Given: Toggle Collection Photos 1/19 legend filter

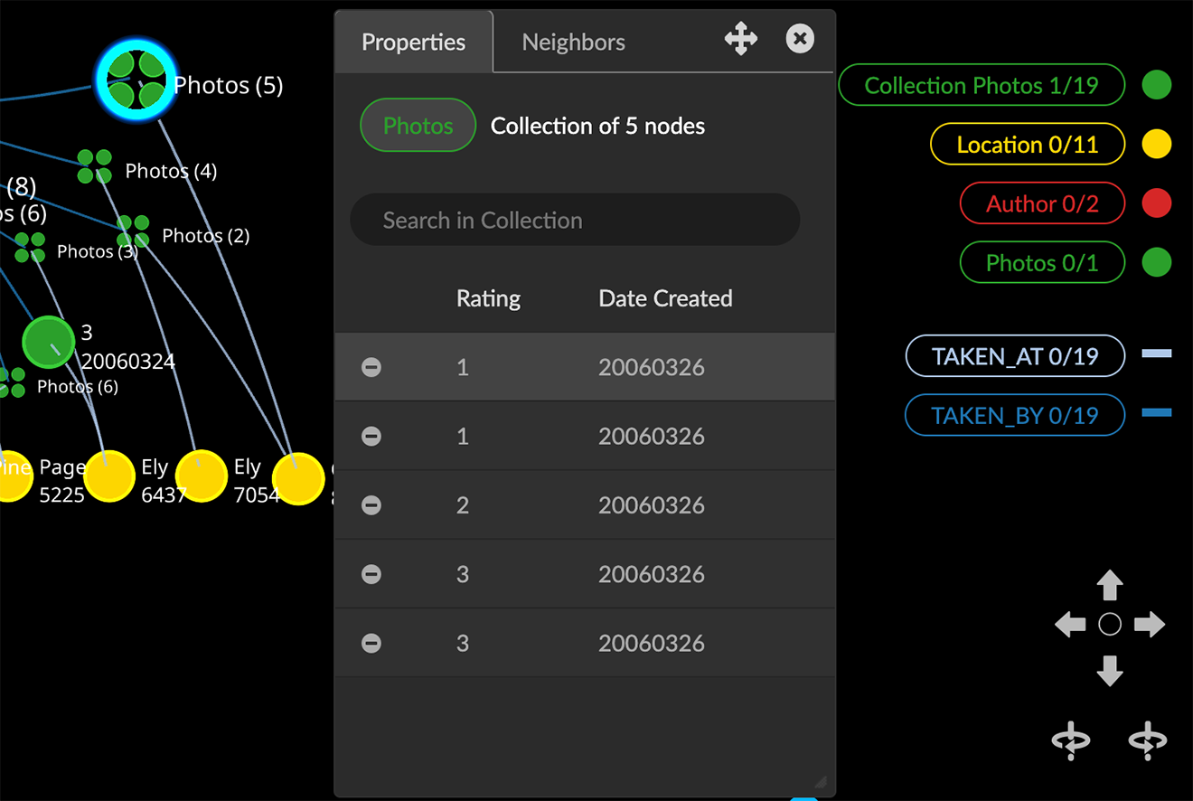Looking at the screenshot, I should coord(981,86).
